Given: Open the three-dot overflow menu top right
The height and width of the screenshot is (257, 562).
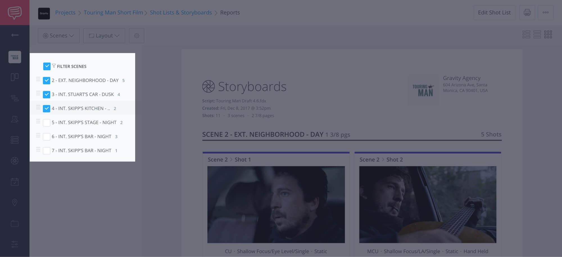Looking at the screenshot, I should click(546, 12).
